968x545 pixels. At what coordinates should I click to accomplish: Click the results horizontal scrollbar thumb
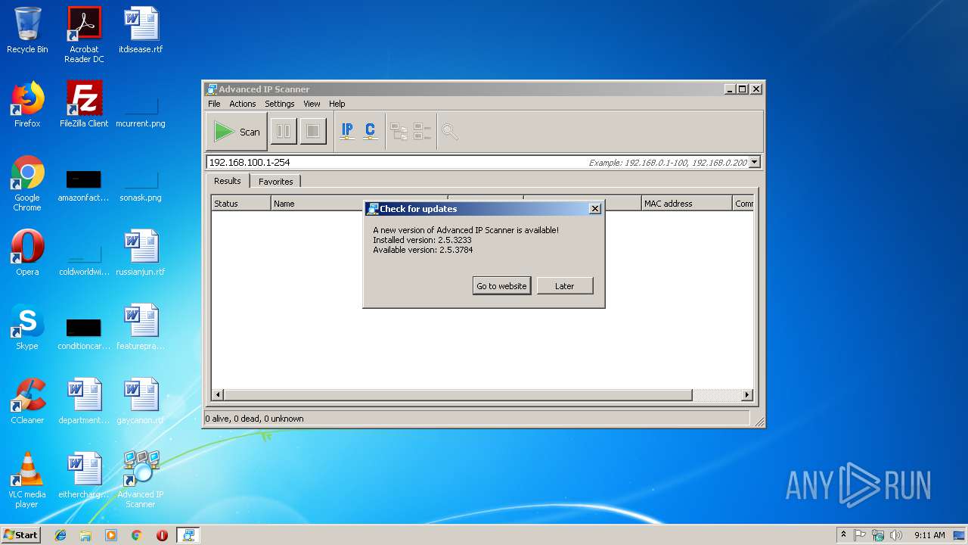[x=458, y=394]
